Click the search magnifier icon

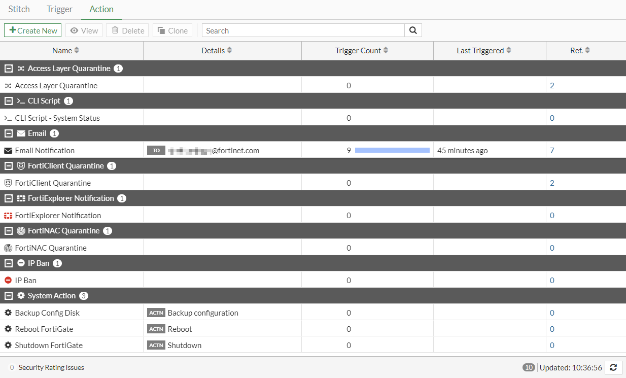click(x=412, y=30)
